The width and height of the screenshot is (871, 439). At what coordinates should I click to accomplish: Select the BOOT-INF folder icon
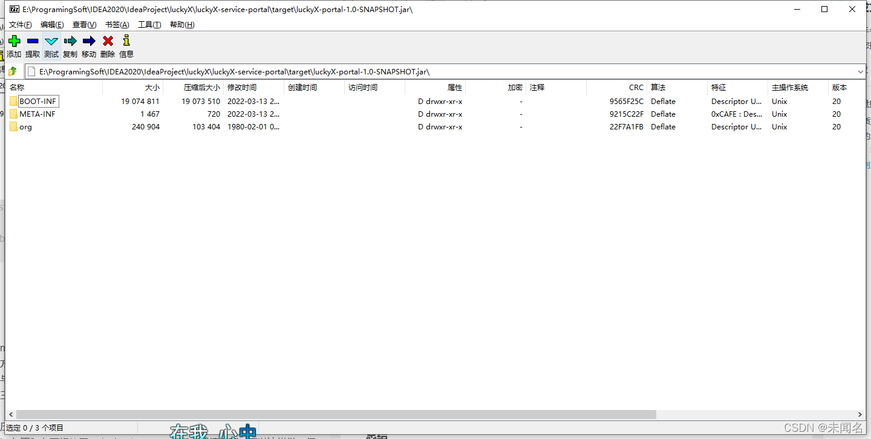(x=13, y=102)
